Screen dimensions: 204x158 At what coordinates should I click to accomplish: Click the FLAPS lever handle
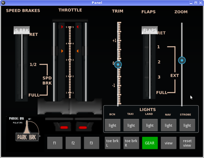pyautogui.click(x=150, y=30)
